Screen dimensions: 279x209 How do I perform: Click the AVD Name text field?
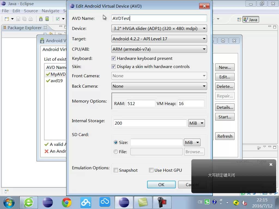pyautogui.click(x=159, y=18)
